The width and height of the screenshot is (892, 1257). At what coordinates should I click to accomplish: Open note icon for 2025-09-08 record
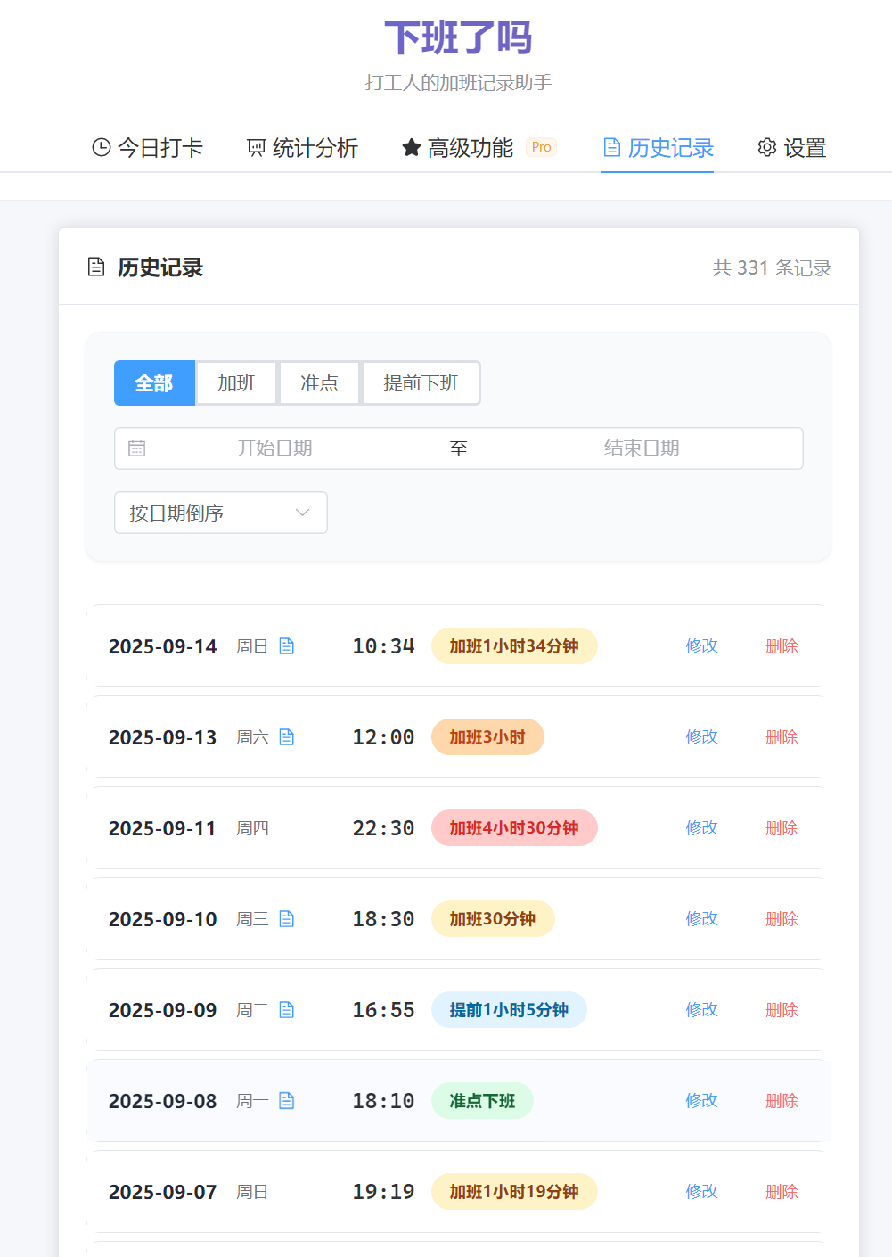(x=286, y=1101)
